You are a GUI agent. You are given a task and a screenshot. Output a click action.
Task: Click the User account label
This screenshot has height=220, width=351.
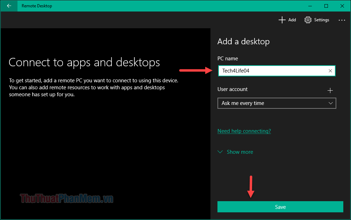click(x=232, y=89)
